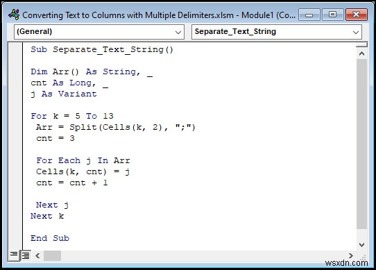The image size is (376, 270).
Task: Click the line 'Cells(k, cnt) = j'
Action: click(83, 171)
